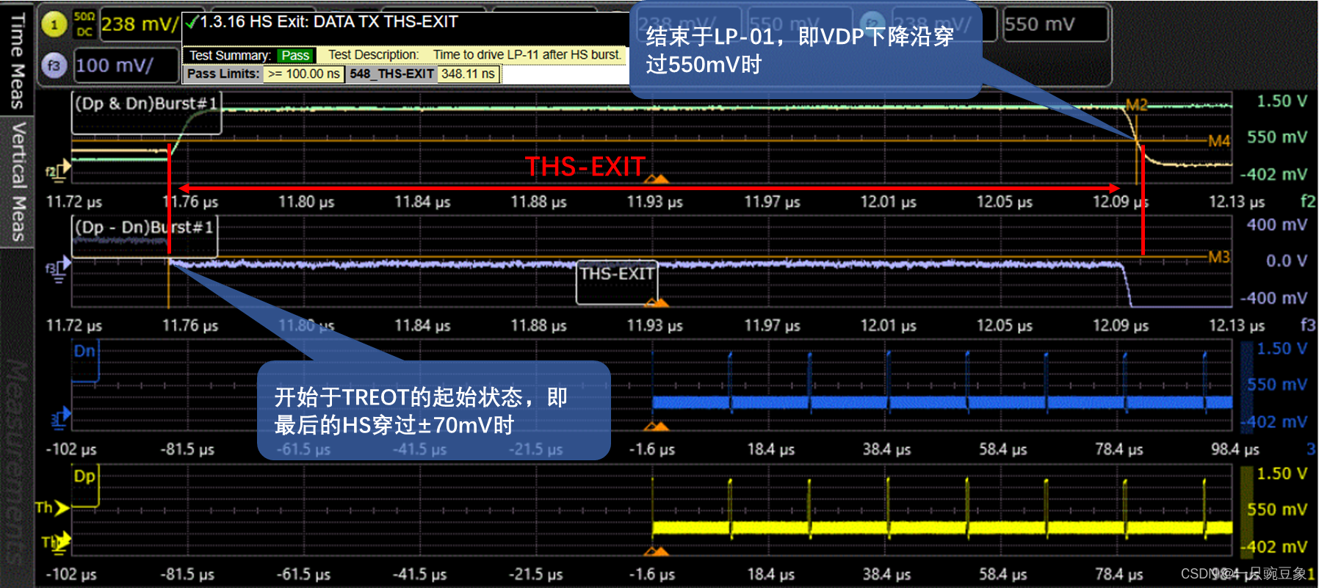Click the 550 mV offset field at top right
This screenshot has height=588, width=1319.
tap(1055, 24)
